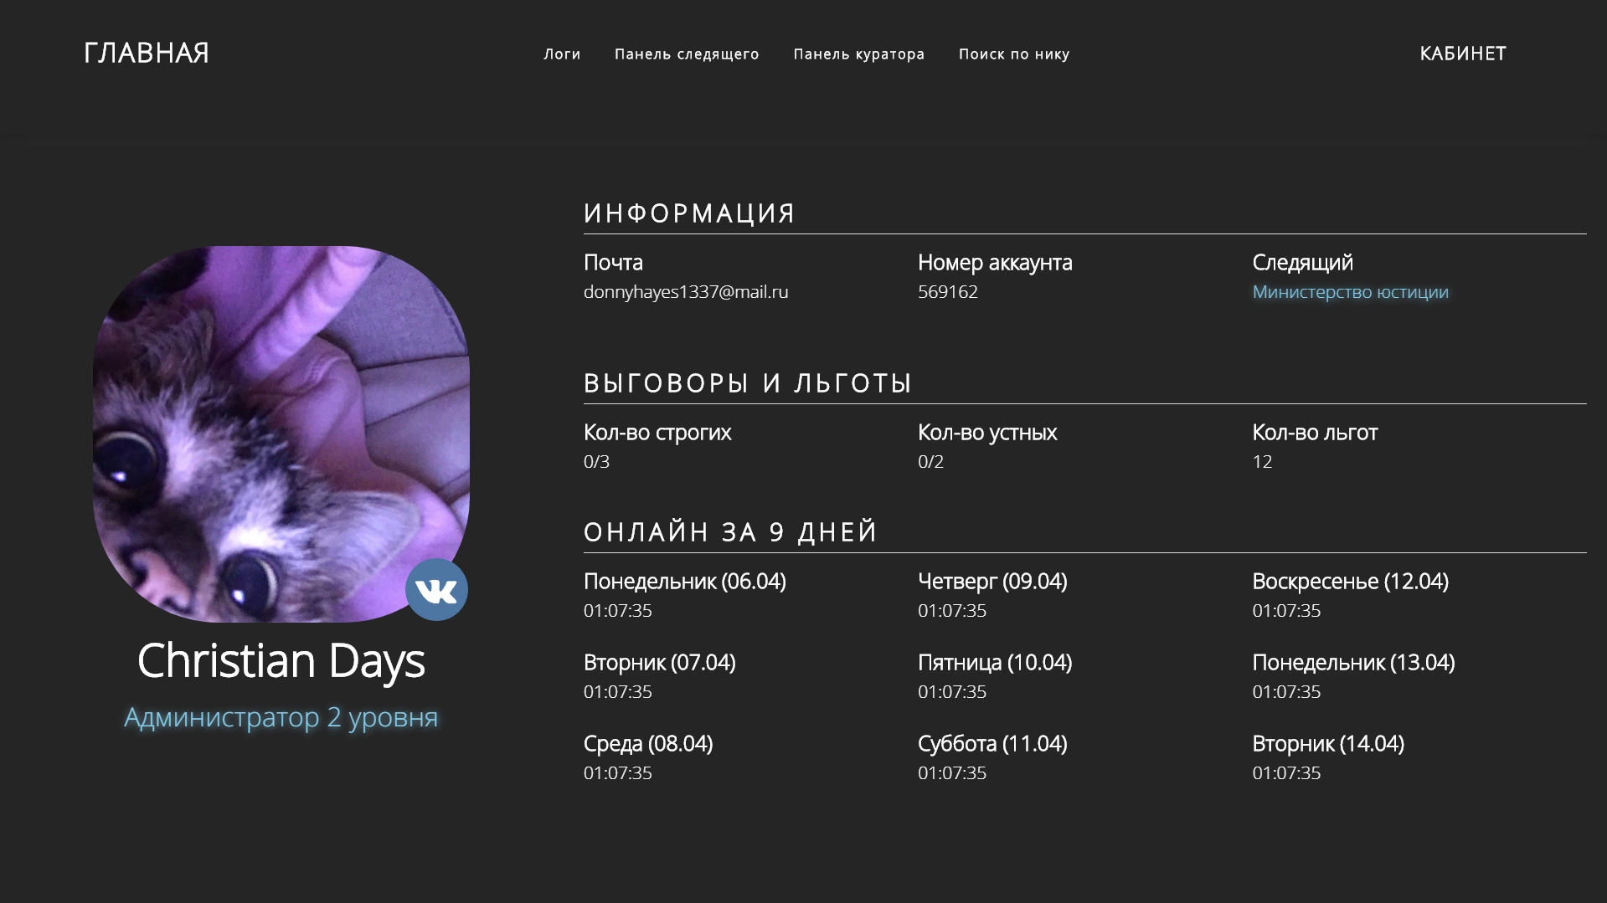Click Понедельник (13.04) online entry
The width and height of the screenshot is (1607, 903).
[1353, 663]
